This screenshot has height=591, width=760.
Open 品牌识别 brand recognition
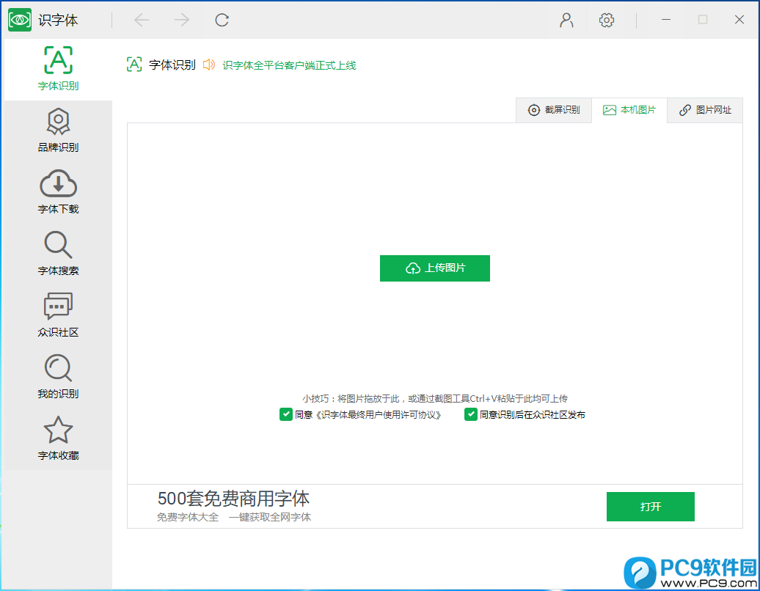click(x=58, y=131)
